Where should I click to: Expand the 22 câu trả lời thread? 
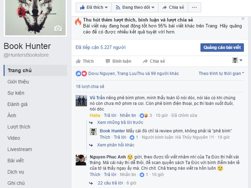110,183
